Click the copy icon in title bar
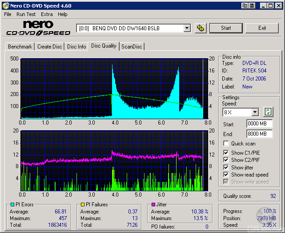This screenshot has height=233, width=285. coord(245,6)
